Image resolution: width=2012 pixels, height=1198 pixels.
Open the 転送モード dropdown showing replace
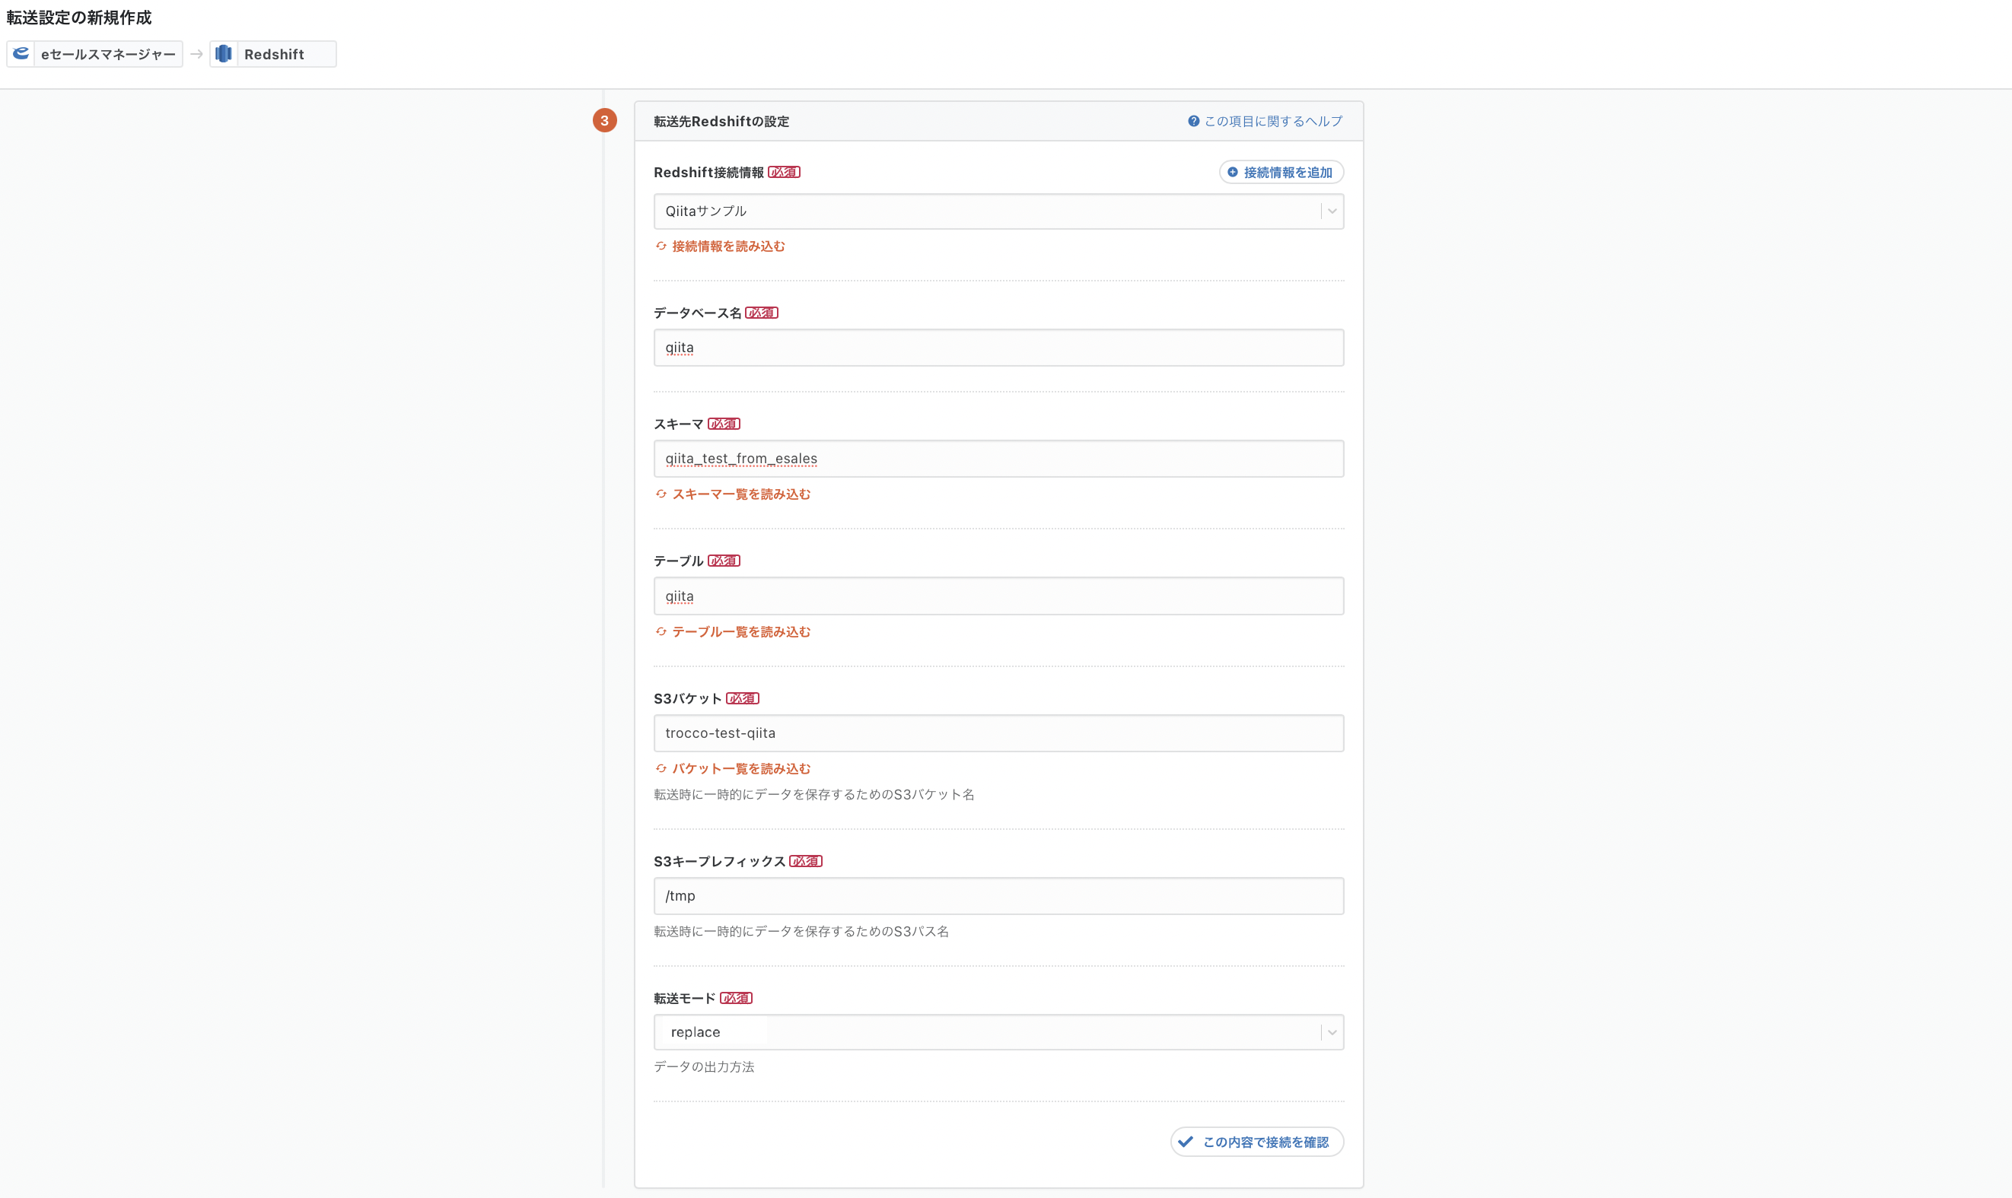998,1032
